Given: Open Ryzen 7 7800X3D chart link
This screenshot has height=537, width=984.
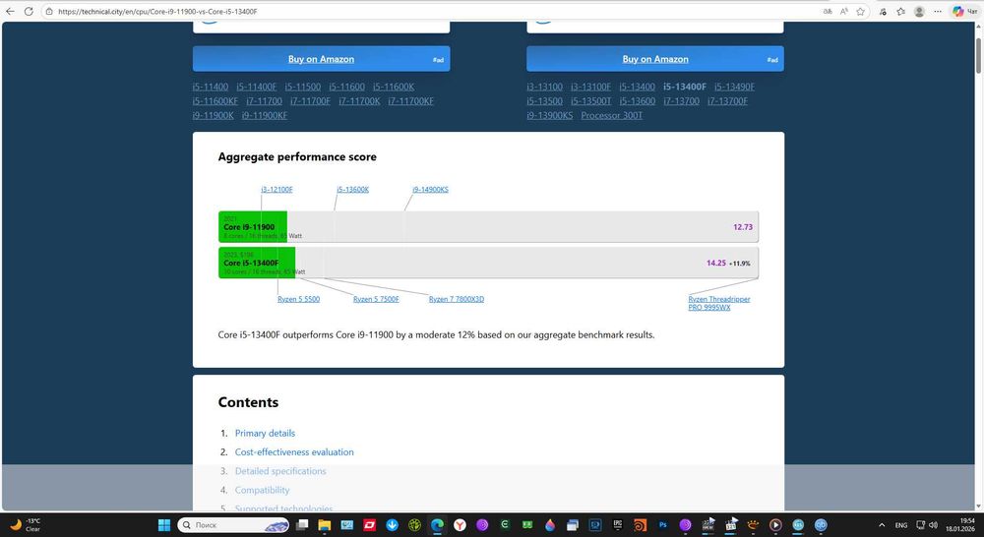Looking at the screenshot, I should click(457, 299).
